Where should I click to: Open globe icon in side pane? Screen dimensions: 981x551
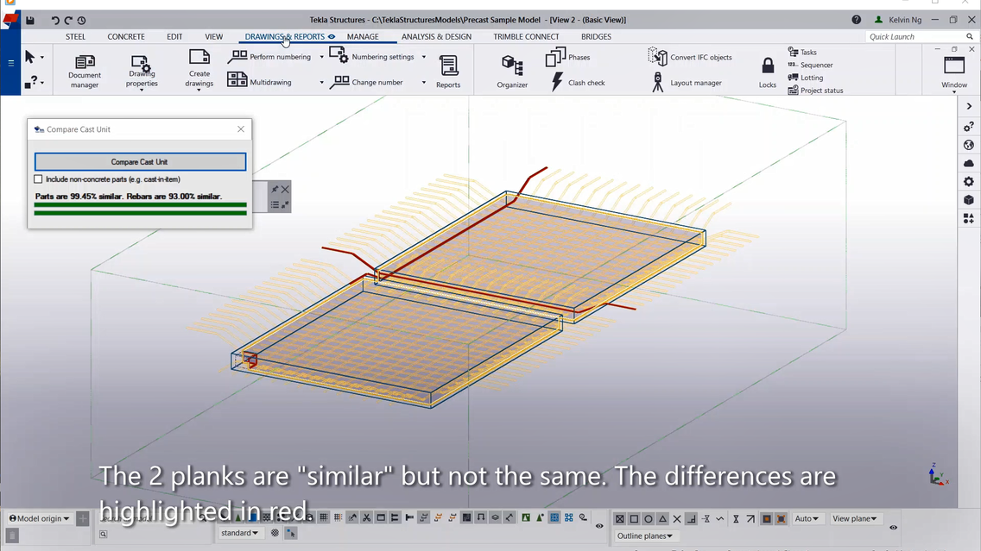(969, 145)
